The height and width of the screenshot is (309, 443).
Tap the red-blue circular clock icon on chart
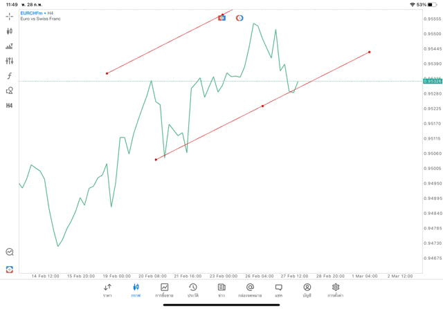pyautogui.click(x=239, y=17)
